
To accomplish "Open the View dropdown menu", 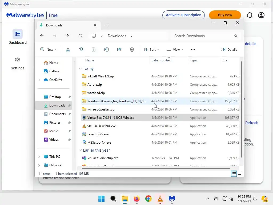I will (x=175, y=49).
